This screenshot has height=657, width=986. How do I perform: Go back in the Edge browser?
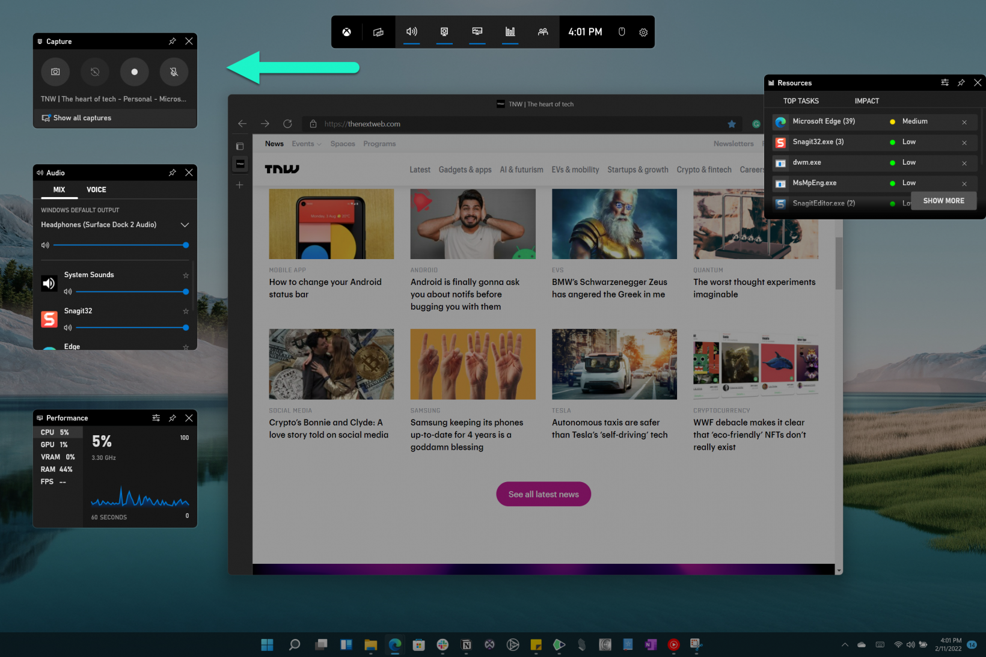tap(242, 124)
